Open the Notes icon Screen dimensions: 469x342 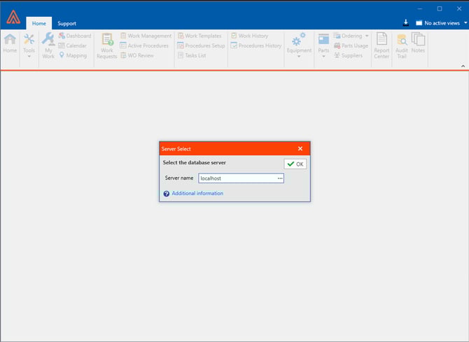click(x=418, y=44)
